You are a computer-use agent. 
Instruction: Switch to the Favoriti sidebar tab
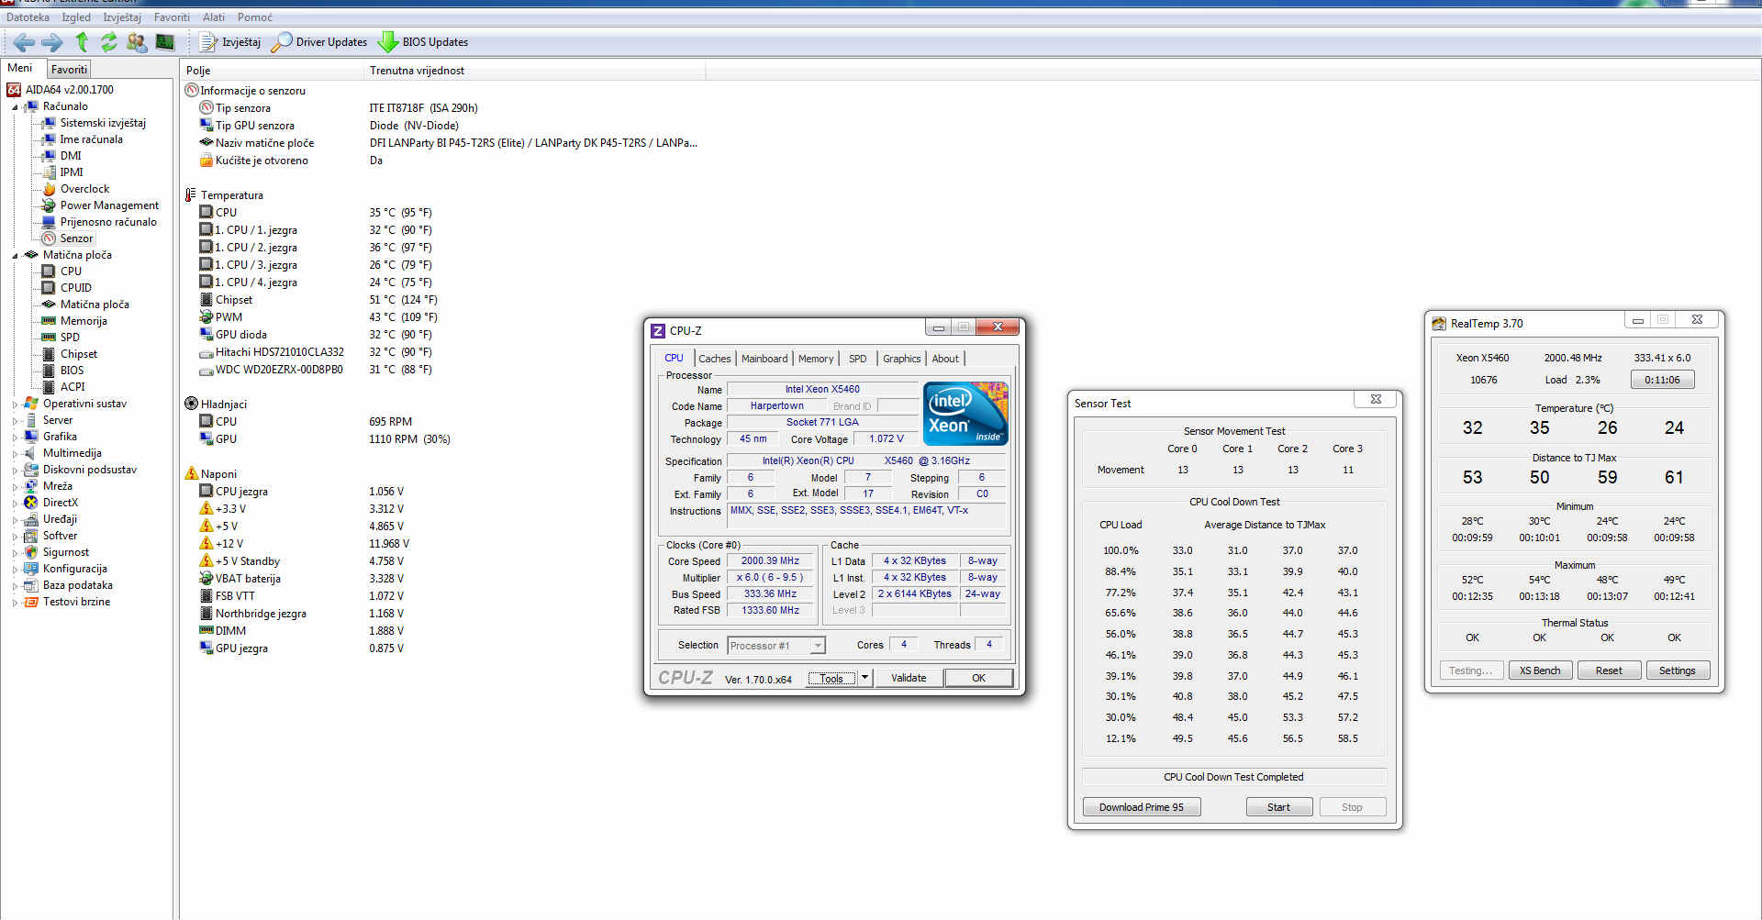tap(69, 70)
